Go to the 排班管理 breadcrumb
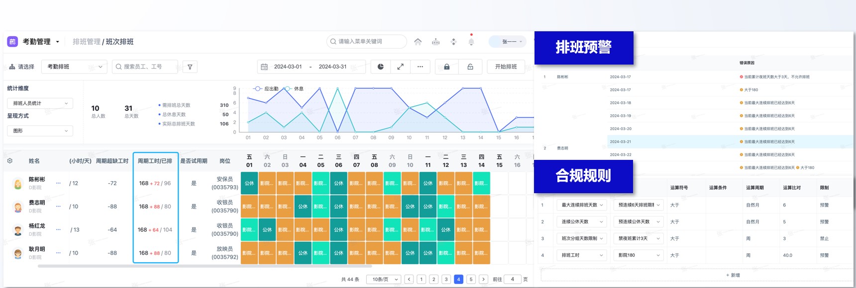Viewport: 856px width, 288px height. click(86, 42)
